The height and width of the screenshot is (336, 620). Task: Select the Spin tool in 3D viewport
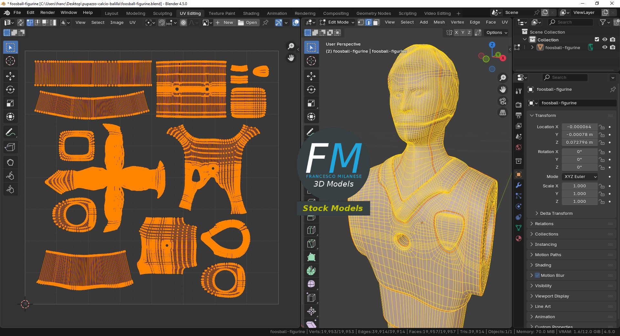(x=311, y=271)
